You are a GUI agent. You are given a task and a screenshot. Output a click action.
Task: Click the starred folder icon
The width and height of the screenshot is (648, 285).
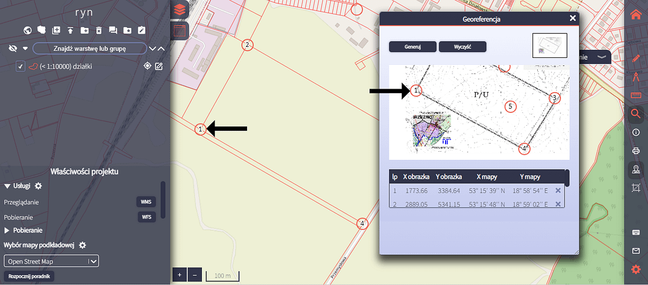click(127, 30)
